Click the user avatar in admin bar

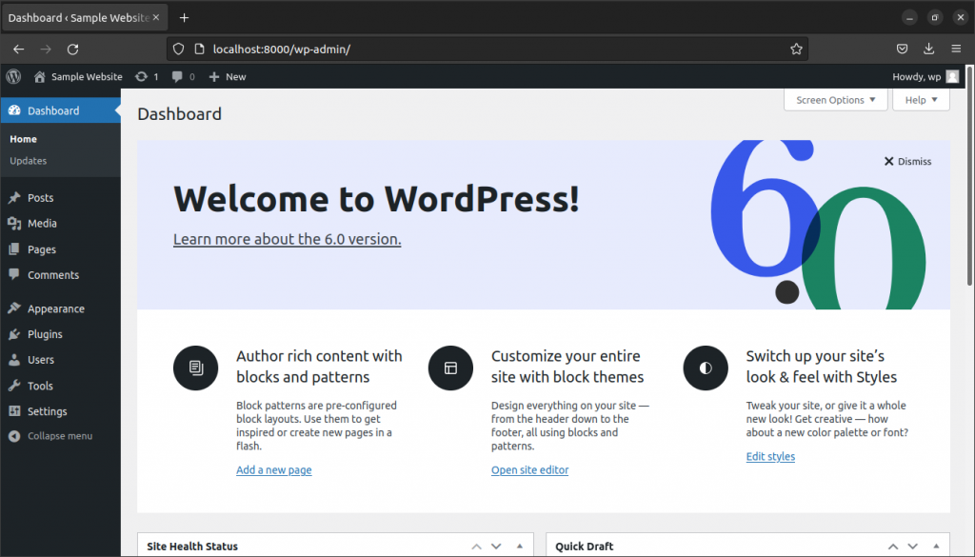click(952, 76)
